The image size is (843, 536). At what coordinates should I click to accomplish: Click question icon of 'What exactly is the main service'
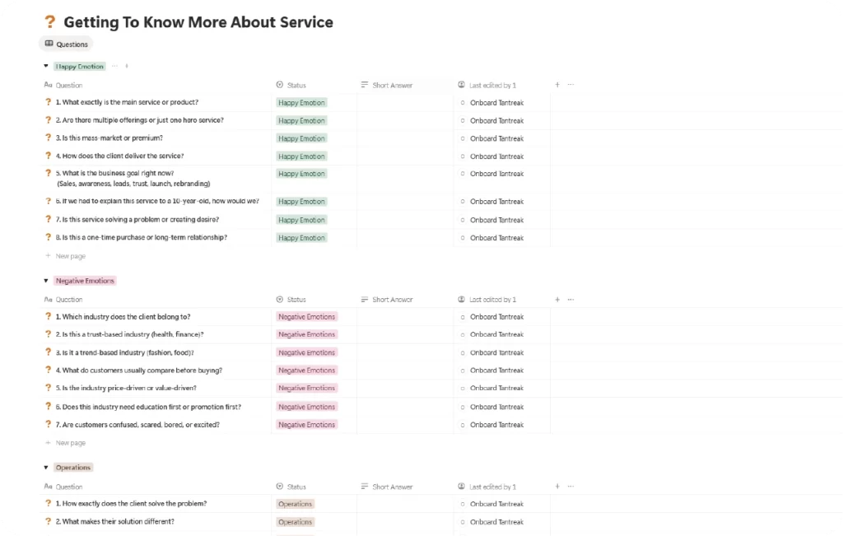48,103
